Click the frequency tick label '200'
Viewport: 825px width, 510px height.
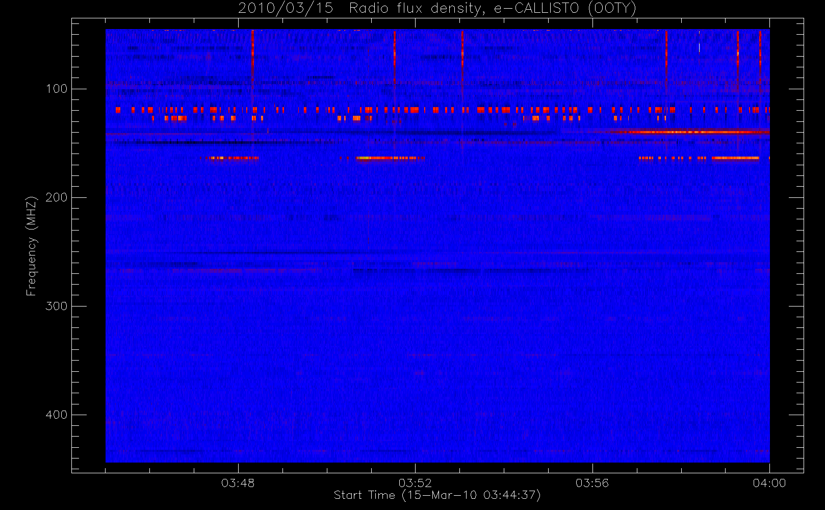tap(57, 197)
